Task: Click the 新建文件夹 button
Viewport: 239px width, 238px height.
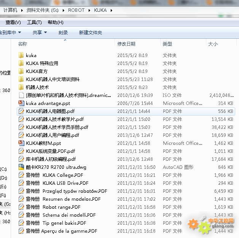Action: [91, 33]
